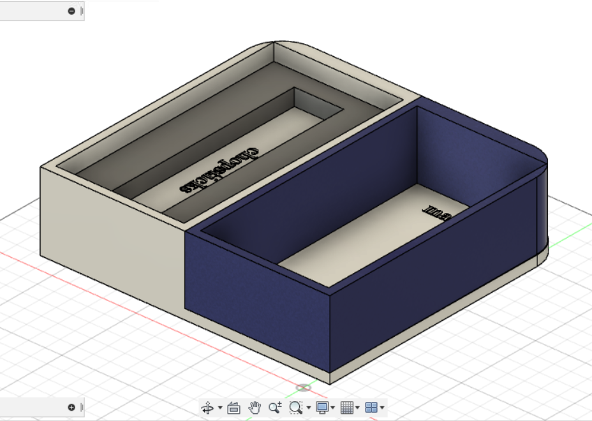
Task: Collapse the top-left panel with minus button
Action: pyautogui.click(x=71, y=11)
